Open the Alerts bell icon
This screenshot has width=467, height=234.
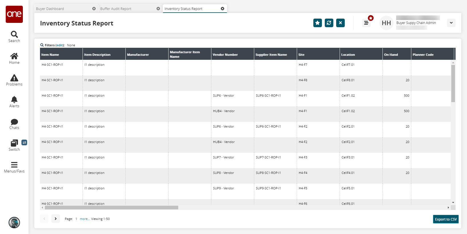pyautogui.click(x=14, y=100)
